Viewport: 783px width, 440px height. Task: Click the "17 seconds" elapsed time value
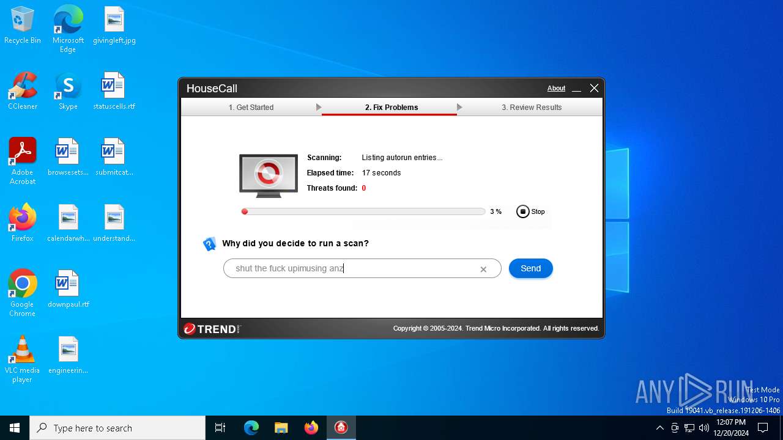pyautogui.click(x=381, y=173)
